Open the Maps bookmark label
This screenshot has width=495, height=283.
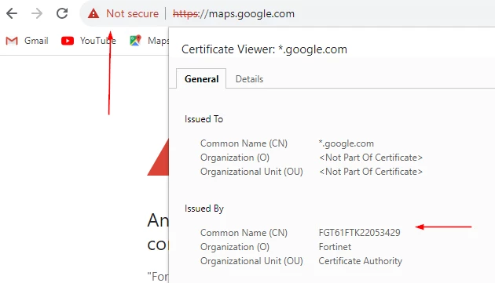click(158, 41)
